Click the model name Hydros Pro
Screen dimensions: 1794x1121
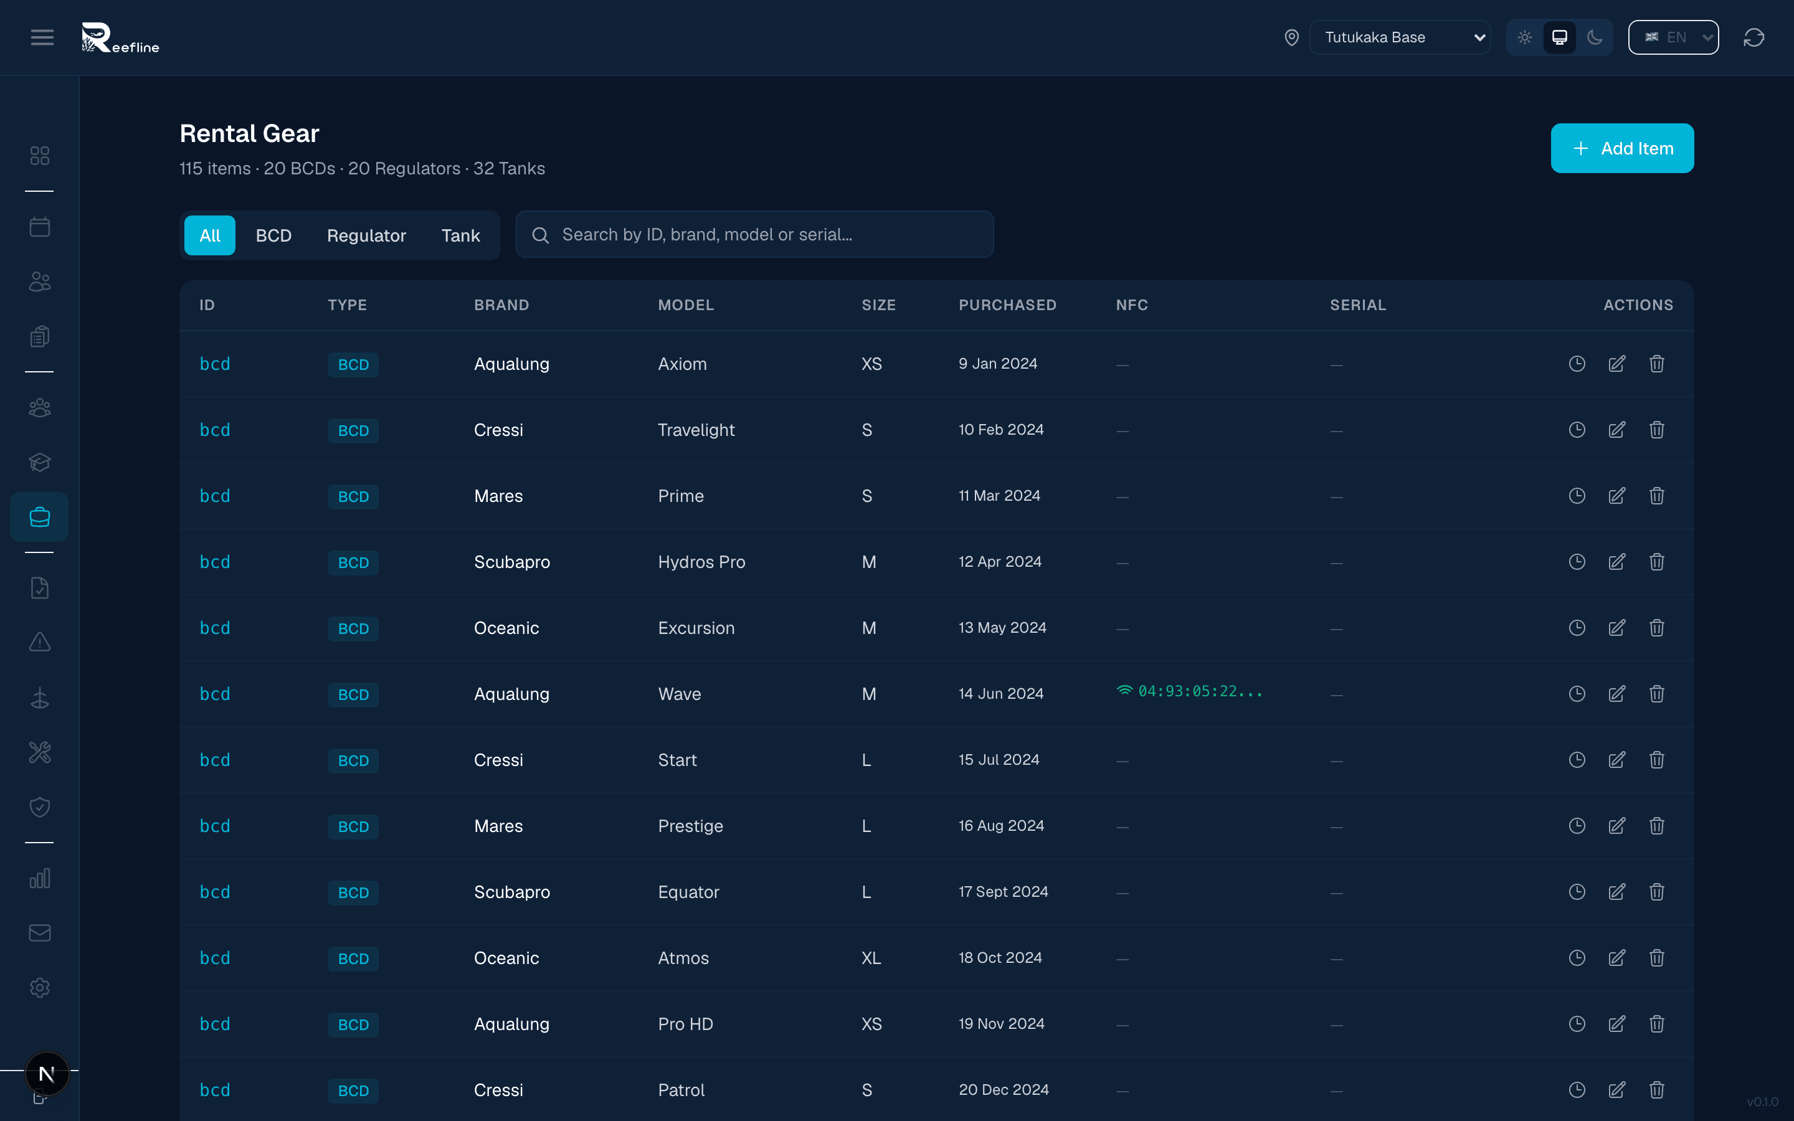pyautogui.click(x=701, y=561)
